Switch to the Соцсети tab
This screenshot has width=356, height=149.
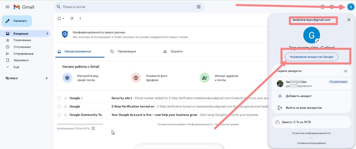pyautogui.click(x=173, y=51)
